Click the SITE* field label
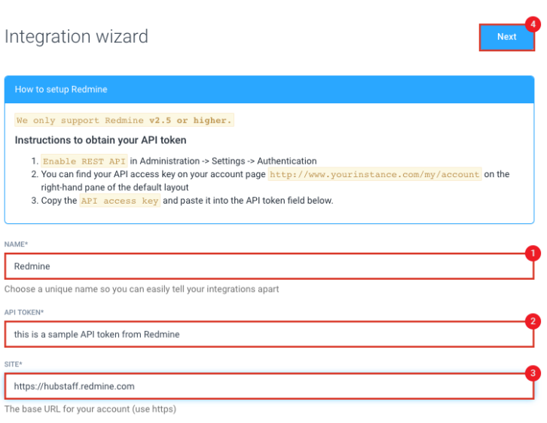This screenshot has width=547, height=423. click(15, 365)
